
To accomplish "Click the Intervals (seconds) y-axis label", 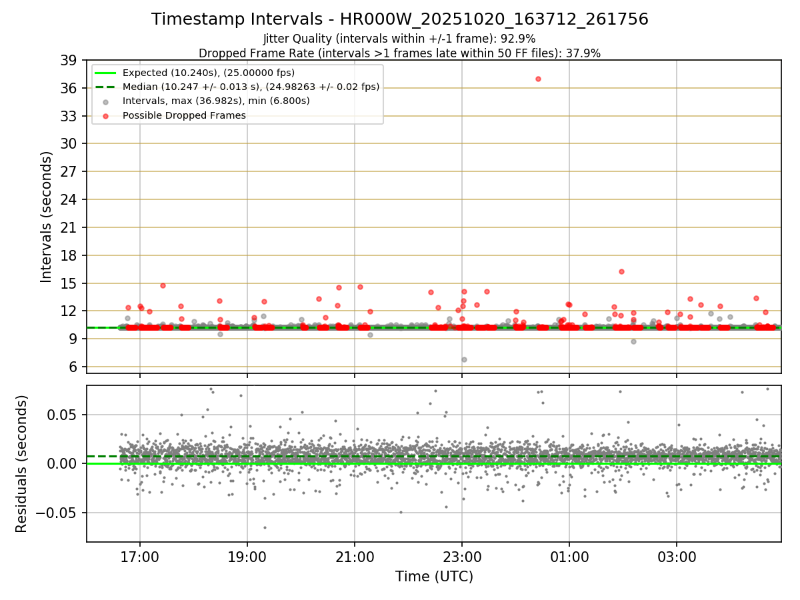I will click(47, 217).
